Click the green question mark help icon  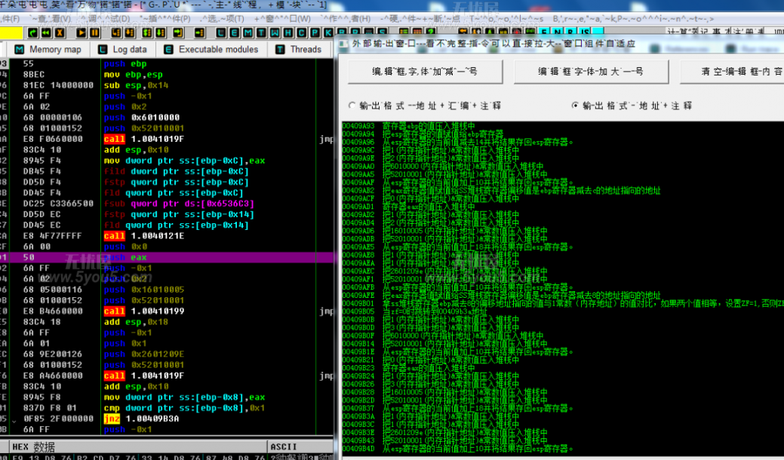[431, 32]
